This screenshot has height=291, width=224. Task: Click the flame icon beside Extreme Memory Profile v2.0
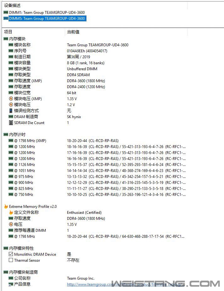(x=6, y=207)
